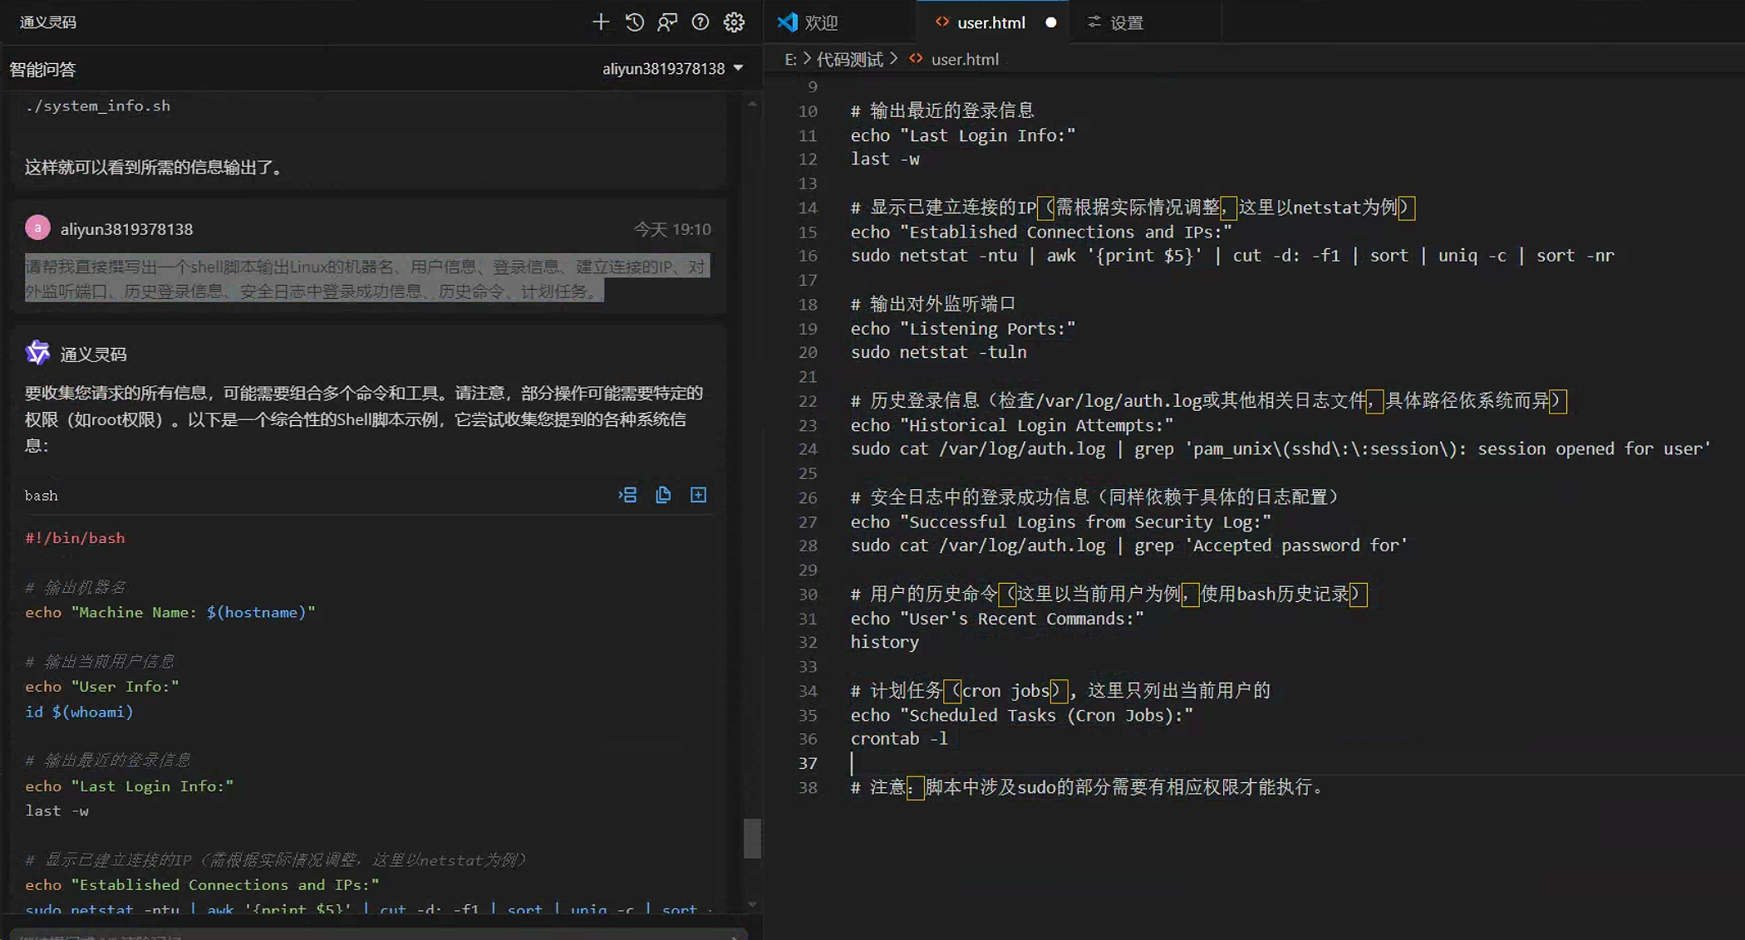Open help question mark icon
The width and height of the screenshot is (1745, 940).
(x=700, y=22)
